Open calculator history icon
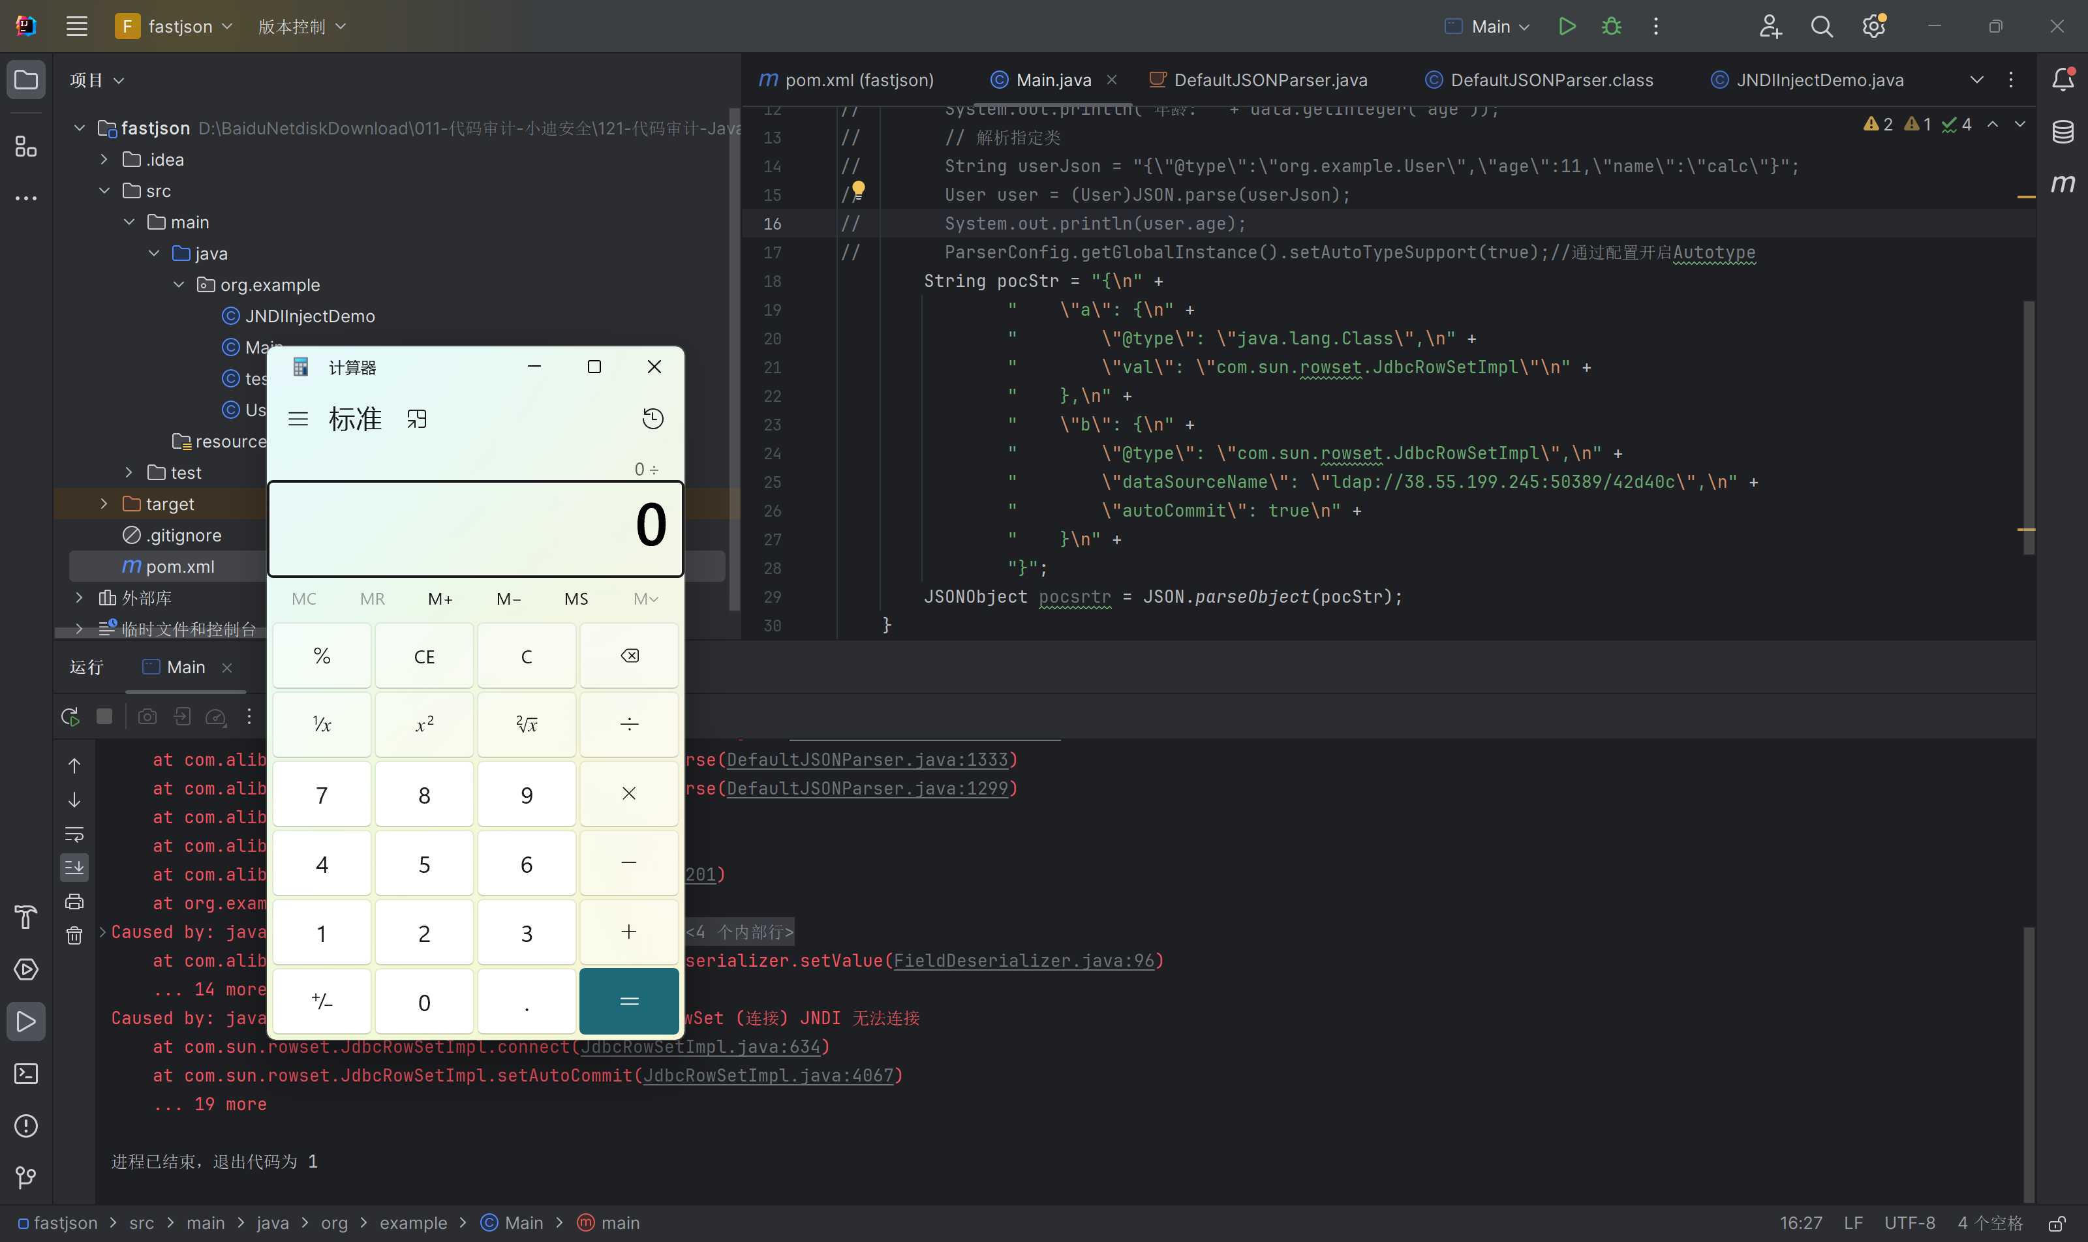This screenshot has width=2088, height=1242. pyautogui.click(x=652, y=419)
